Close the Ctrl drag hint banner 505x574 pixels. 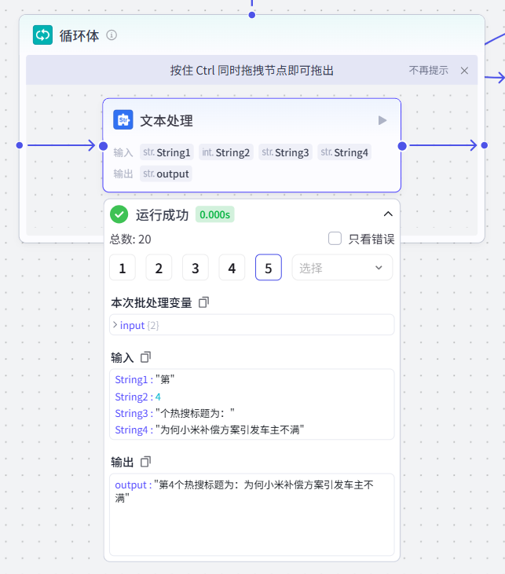464,71
